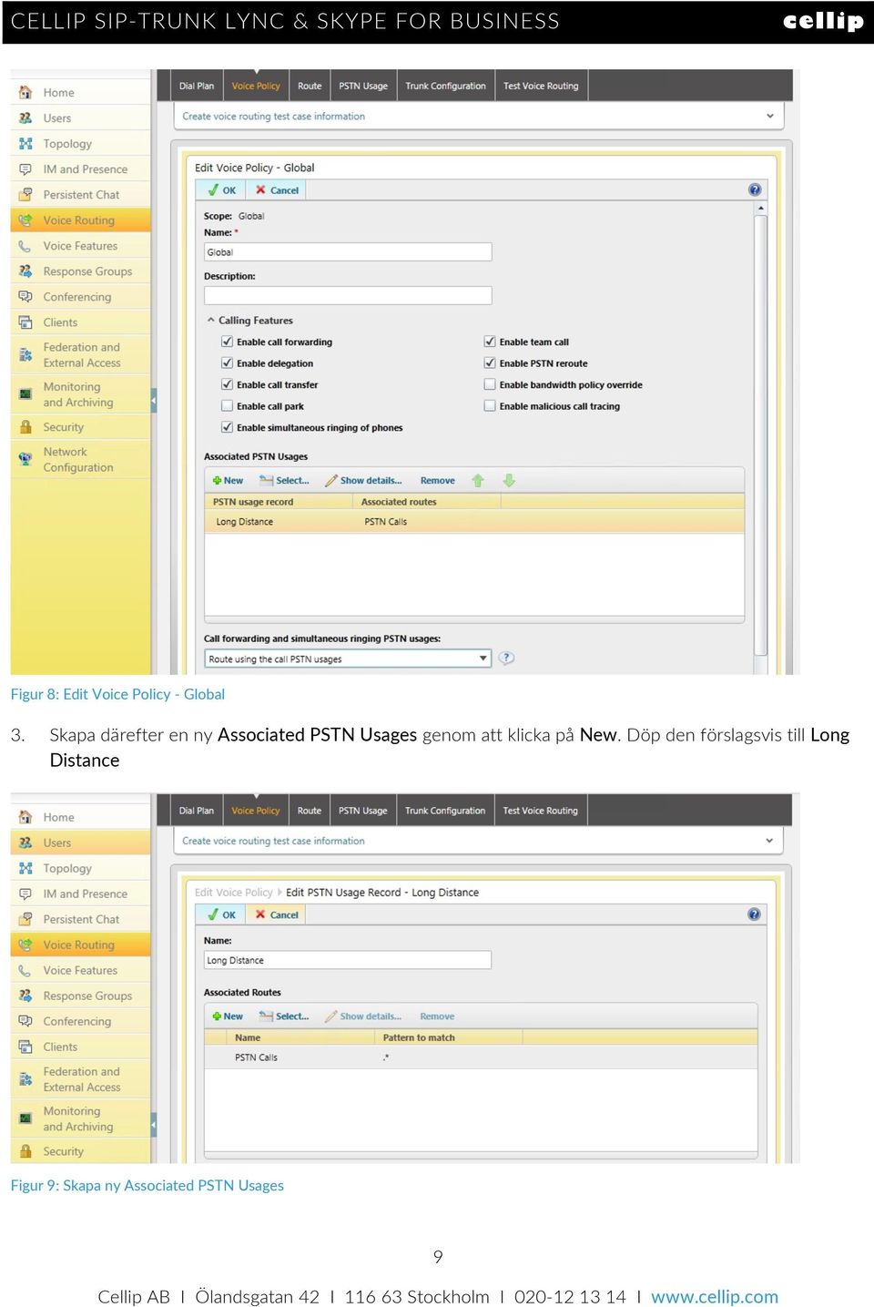The width and height of the screenshot is (874, 1307).
Task: Switch to the PSTN Usage tab in Figure 8
Action: 363,86
